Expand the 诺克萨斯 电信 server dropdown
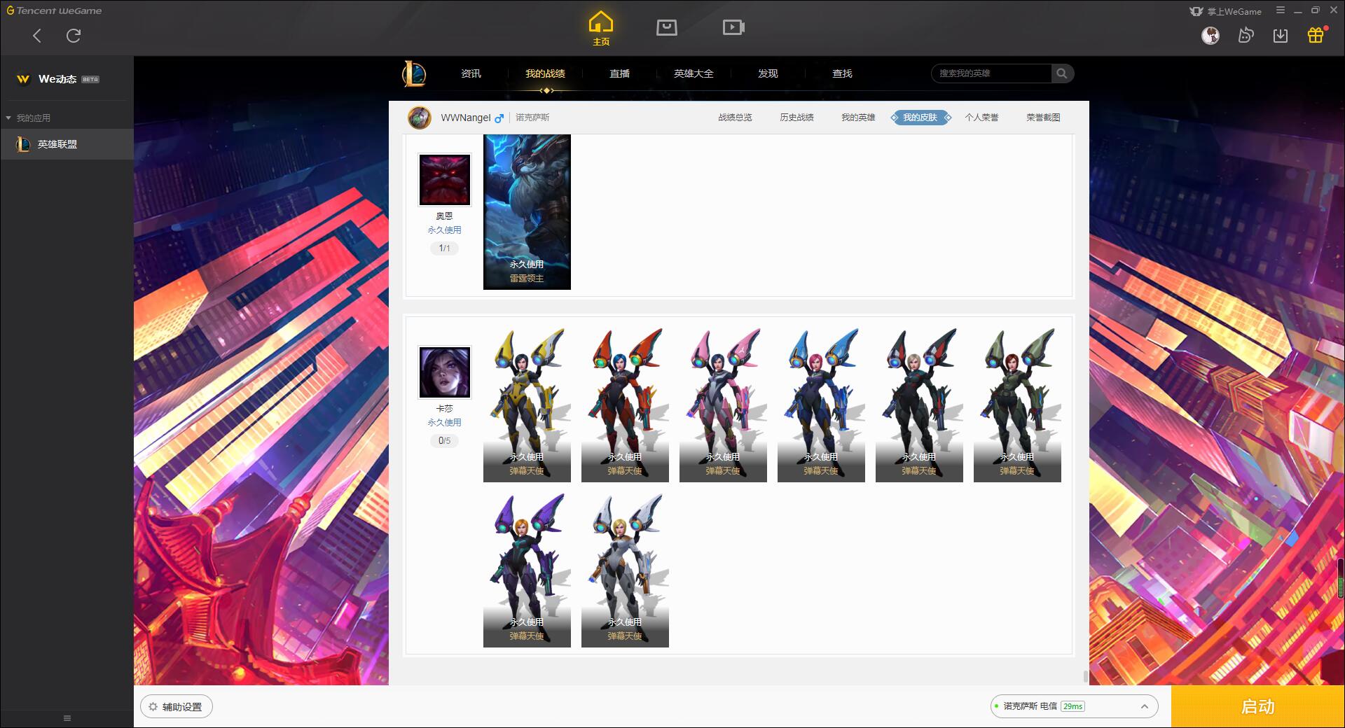1345x728 pixels. point(1073,706)
